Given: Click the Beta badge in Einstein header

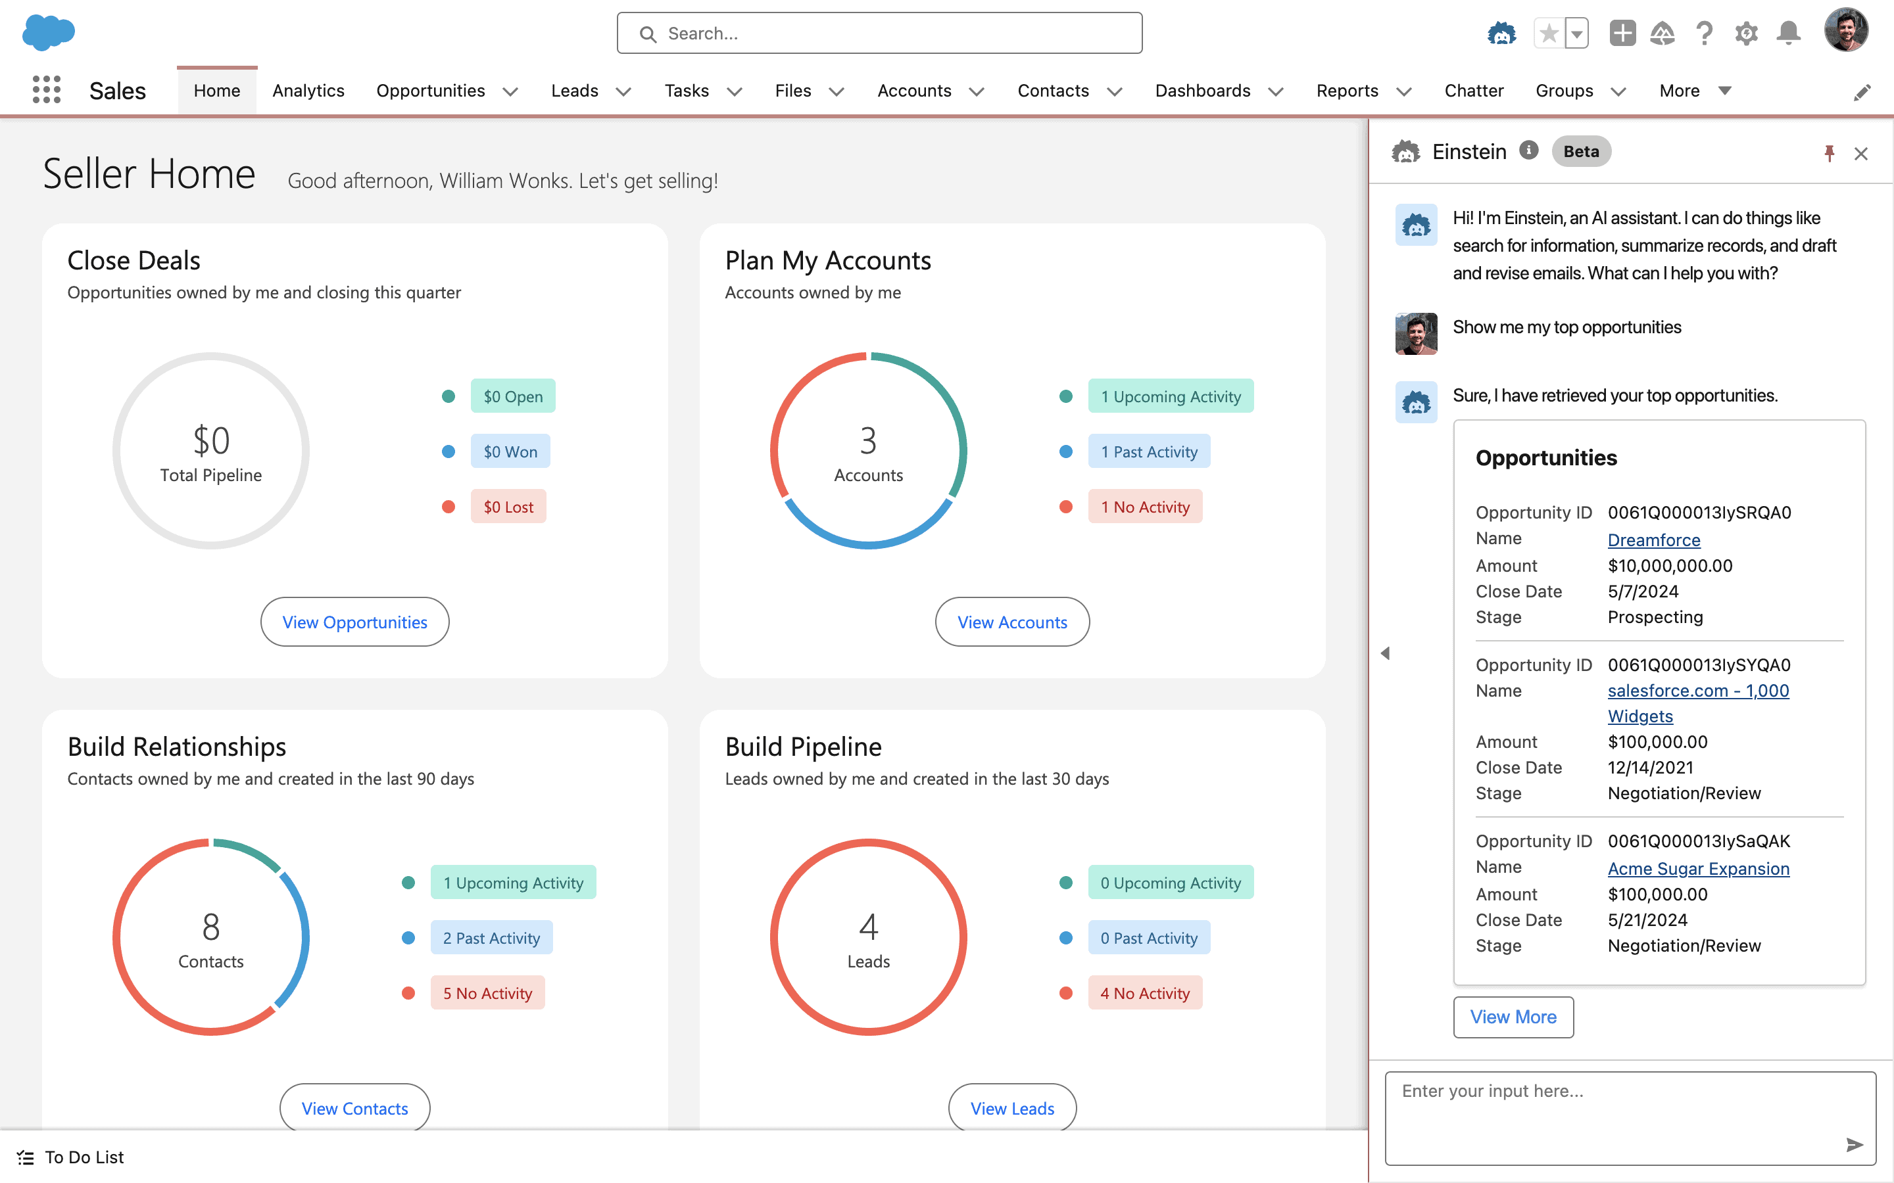Looking at the screenshot, I should pyautogui.click(x=1581, y=151).
